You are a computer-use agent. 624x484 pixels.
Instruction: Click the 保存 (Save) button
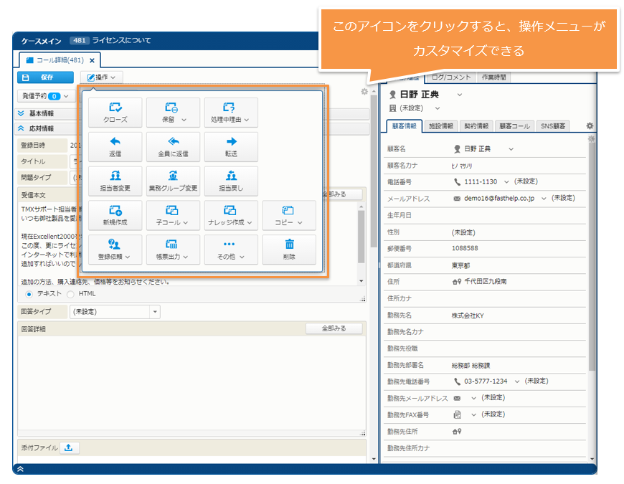[x=44, y=77]
